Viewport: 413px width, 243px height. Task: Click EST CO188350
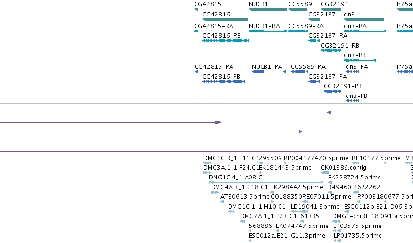pos(286,197)
